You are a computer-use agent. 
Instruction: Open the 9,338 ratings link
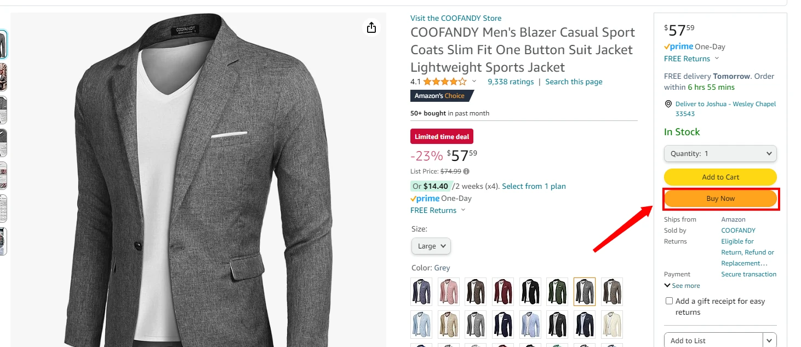511,82
